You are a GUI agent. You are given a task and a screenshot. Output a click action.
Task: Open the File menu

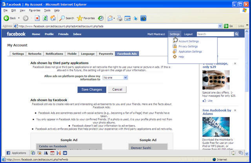pos(5,11)
